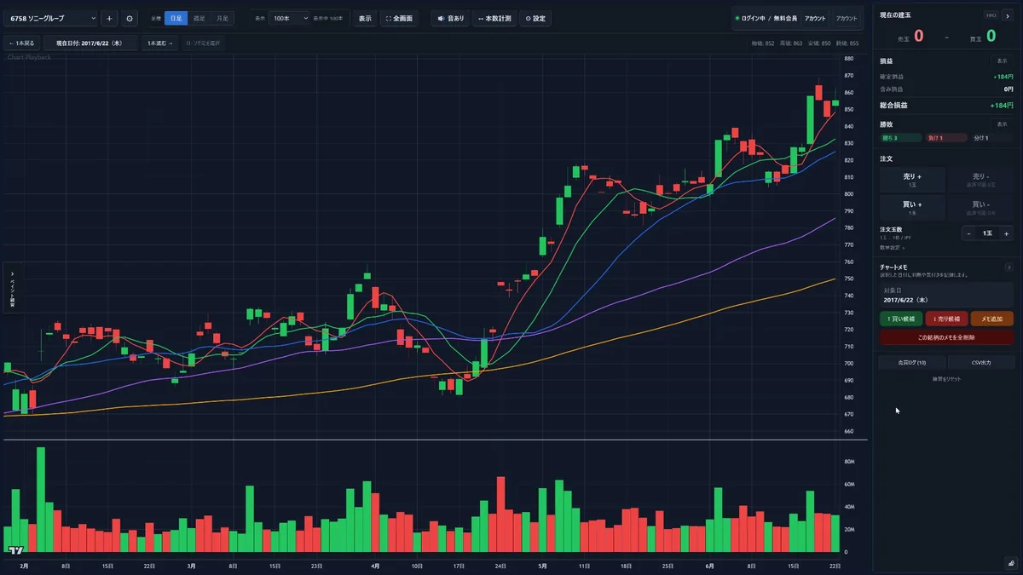This screenshot has width=1023, height=575.
Task: Open the 売買ログ (10) trade log
Action: (912, 363)
